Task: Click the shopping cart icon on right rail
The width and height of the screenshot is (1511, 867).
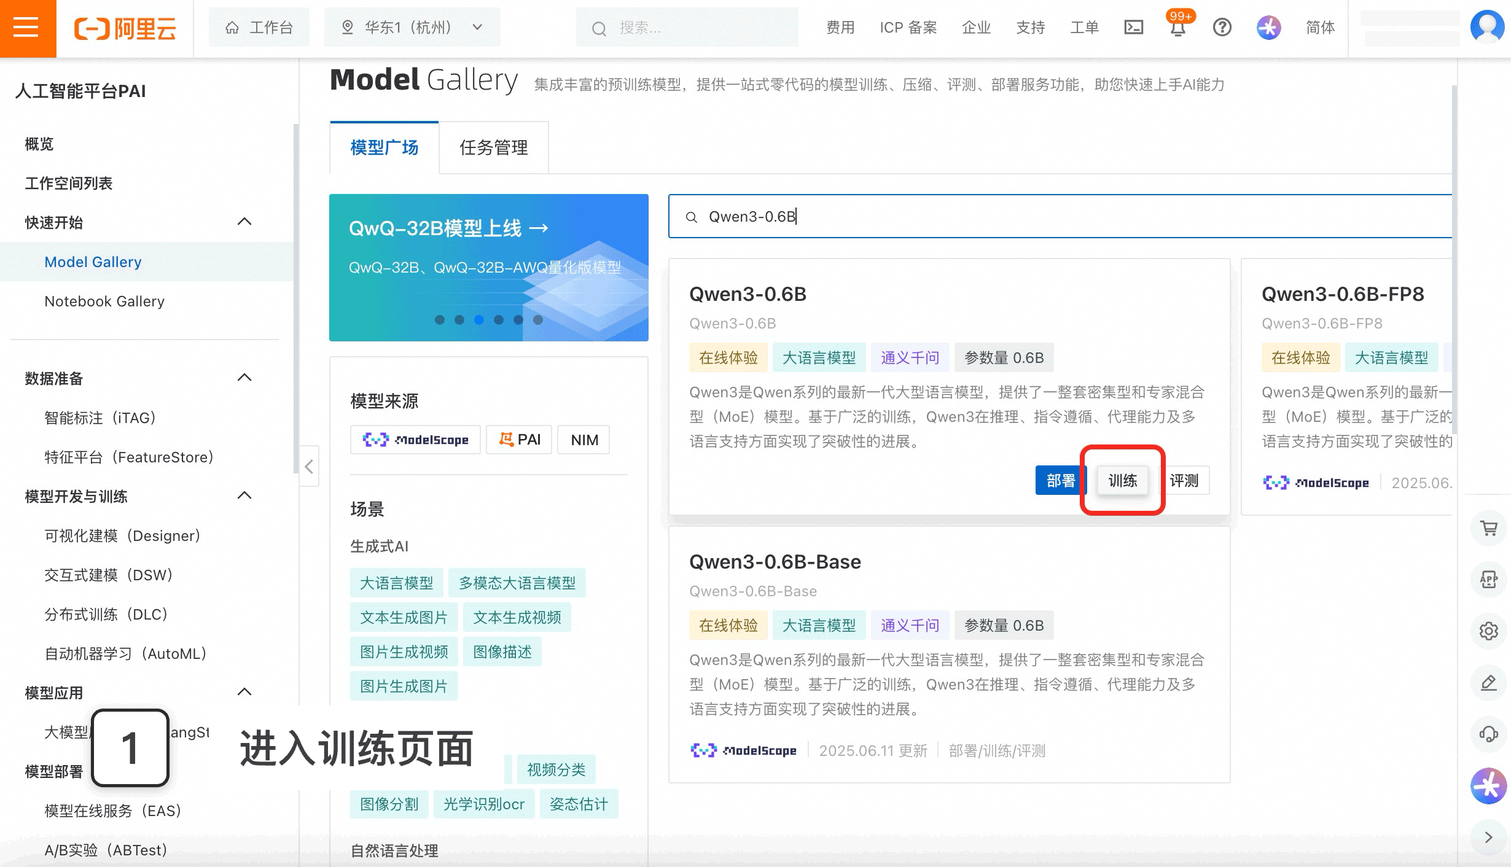Action: (x=1488, y=528)
